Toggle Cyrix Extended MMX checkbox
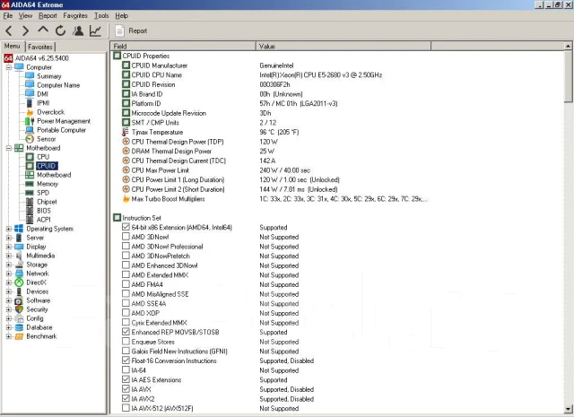 (x=126, y=322)
